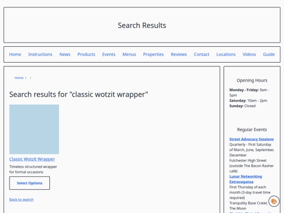Image resolution: width=284 pixels, height=213 pixels.
Task: Click the Saturday hours text
Action: pyautogui.click(x=248, y=100)
